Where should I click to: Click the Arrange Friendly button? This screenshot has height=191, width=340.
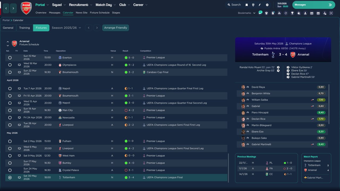[x=116, y=28]
